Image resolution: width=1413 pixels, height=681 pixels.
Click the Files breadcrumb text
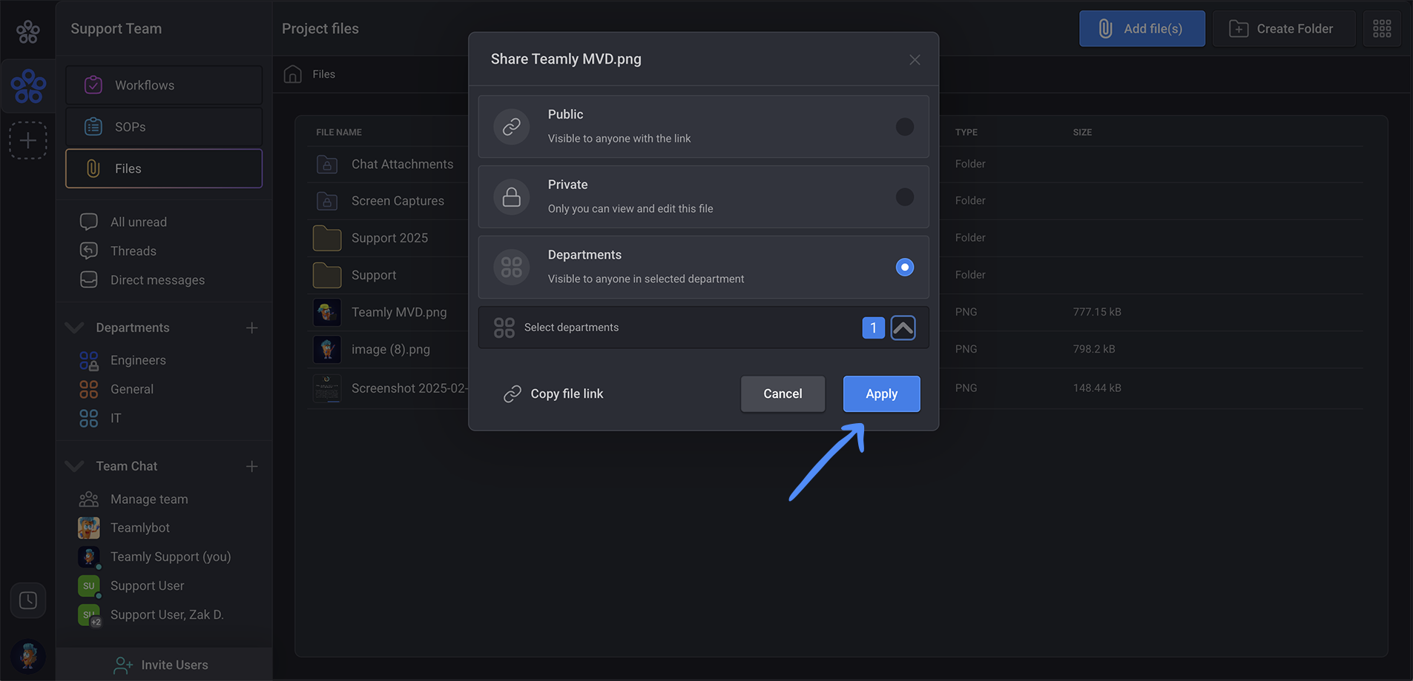(323, 74)
